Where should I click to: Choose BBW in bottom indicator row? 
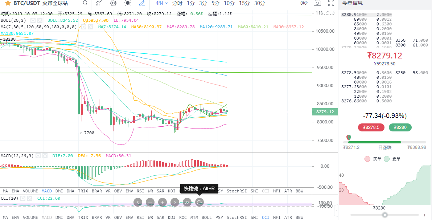coord(300,217)
